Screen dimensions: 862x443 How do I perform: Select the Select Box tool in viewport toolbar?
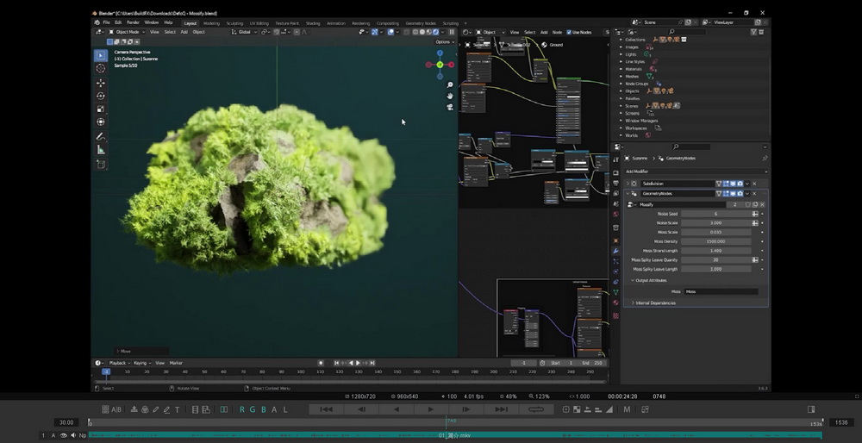point(101,55)
